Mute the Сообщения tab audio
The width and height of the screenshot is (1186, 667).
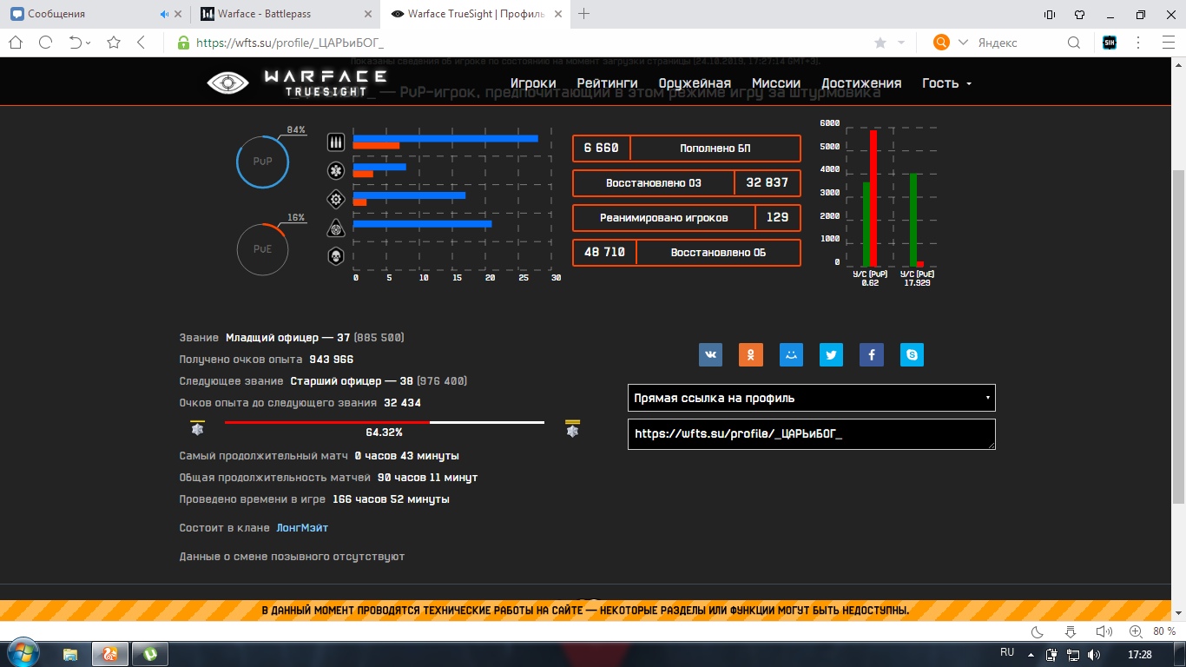pyautogui.click(x=164, y=14)
